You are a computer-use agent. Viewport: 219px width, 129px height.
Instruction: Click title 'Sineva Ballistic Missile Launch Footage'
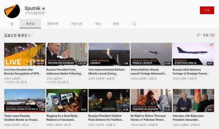(x=149, y=72)
